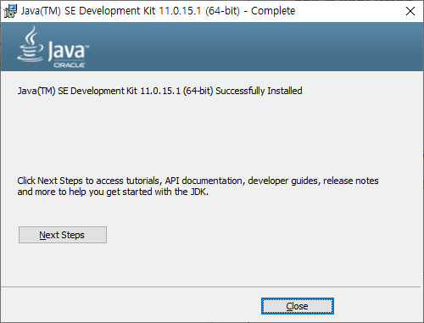This screenshot has height=323, width=424.
Task: Close the installer using the title bar X
Action: click(x=410, y=11)
